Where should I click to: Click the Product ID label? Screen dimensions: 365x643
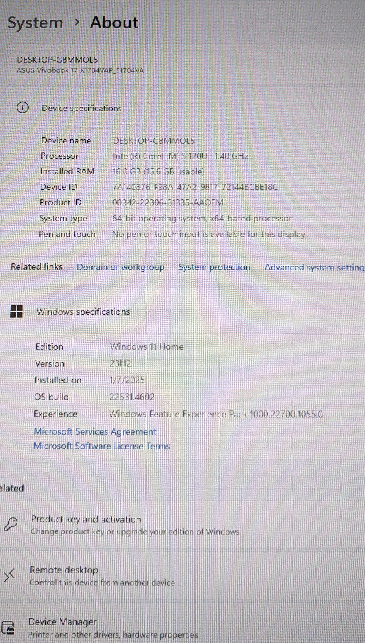coord(61,202)
